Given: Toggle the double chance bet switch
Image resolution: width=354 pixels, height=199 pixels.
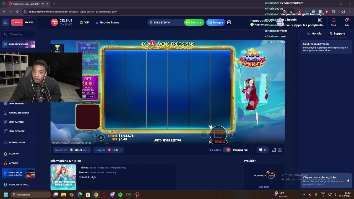Looking at the screenshot, I should 88,96.
